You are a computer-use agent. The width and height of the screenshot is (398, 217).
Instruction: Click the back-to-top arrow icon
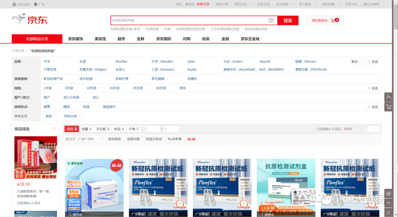coord(388,203)
